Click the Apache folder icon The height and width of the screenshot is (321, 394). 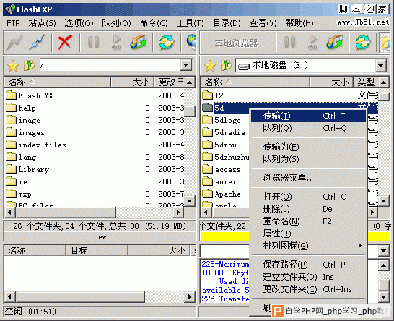[x=207, y=194]
